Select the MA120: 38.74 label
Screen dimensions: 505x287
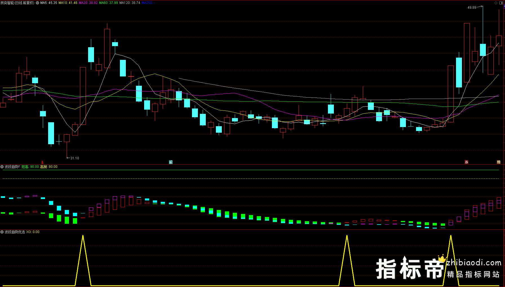(130, 3)
